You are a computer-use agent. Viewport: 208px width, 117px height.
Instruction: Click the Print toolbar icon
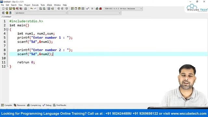tap(26, 9)
